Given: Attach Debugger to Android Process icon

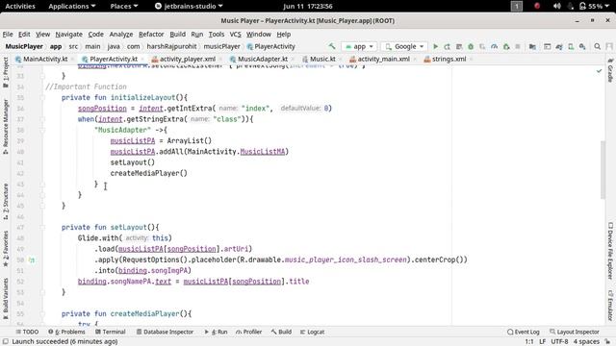Looking at the screenshot, I should (506, 46).
